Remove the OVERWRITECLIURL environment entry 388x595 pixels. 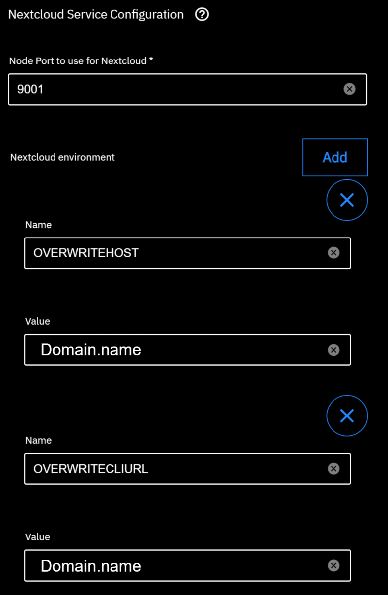(x=347, y=416)
